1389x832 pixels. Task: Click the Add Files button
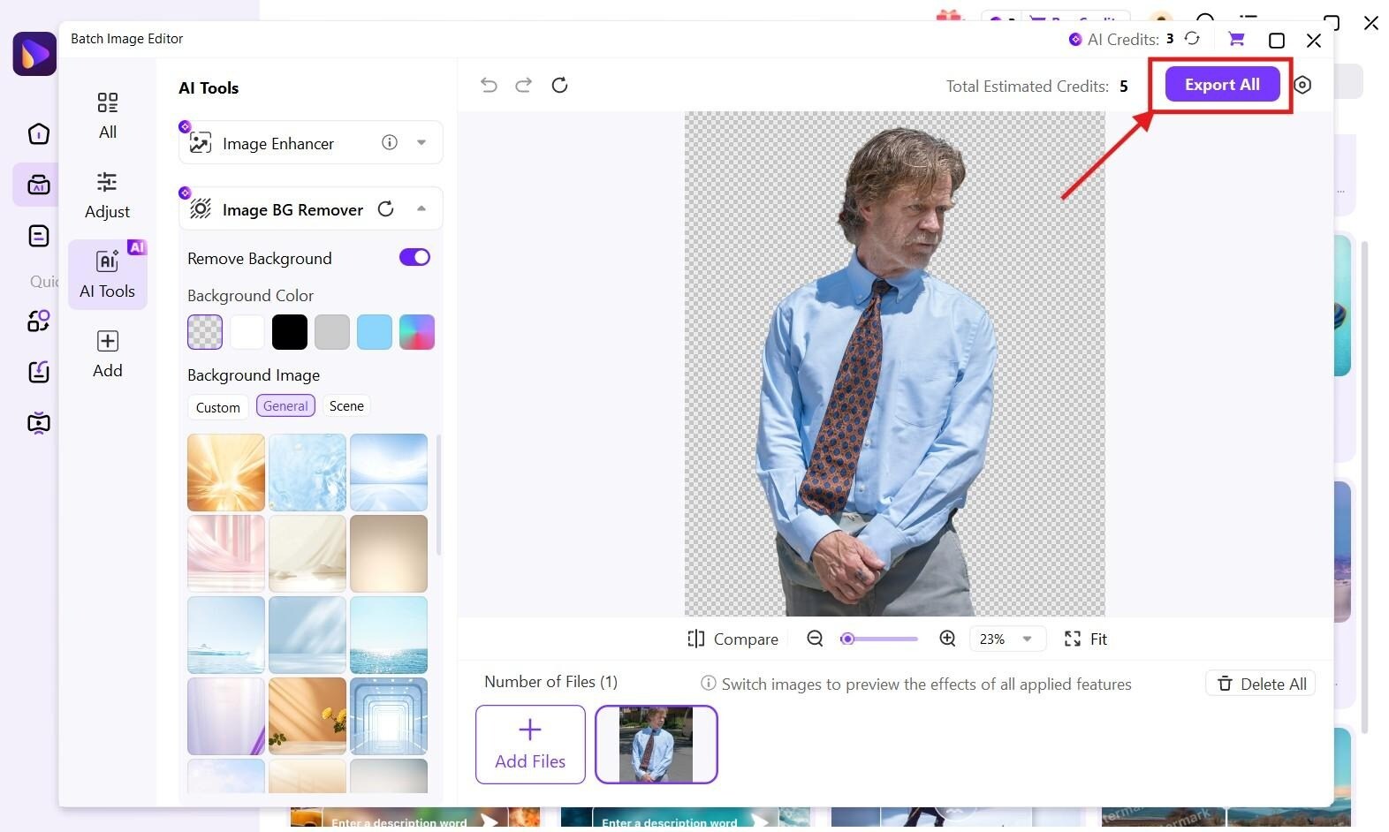click(530, 745)
